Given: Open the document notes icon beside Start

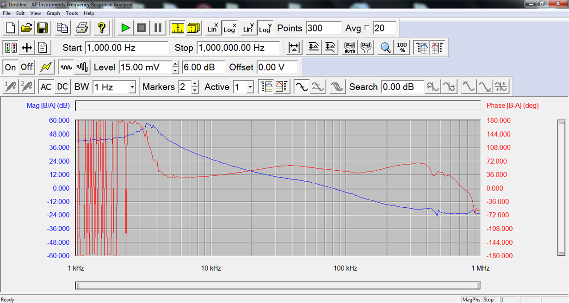Looking at the screenshot, I should 43,47.
